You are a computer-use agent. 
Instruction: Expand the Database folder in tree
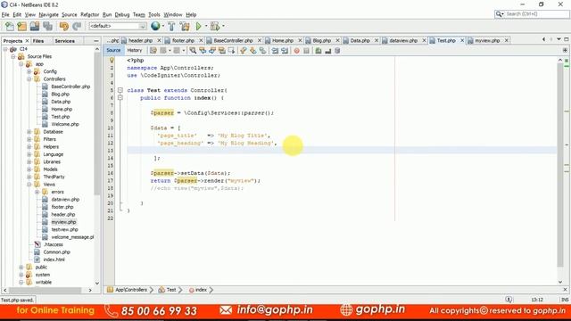click(29, 132)
